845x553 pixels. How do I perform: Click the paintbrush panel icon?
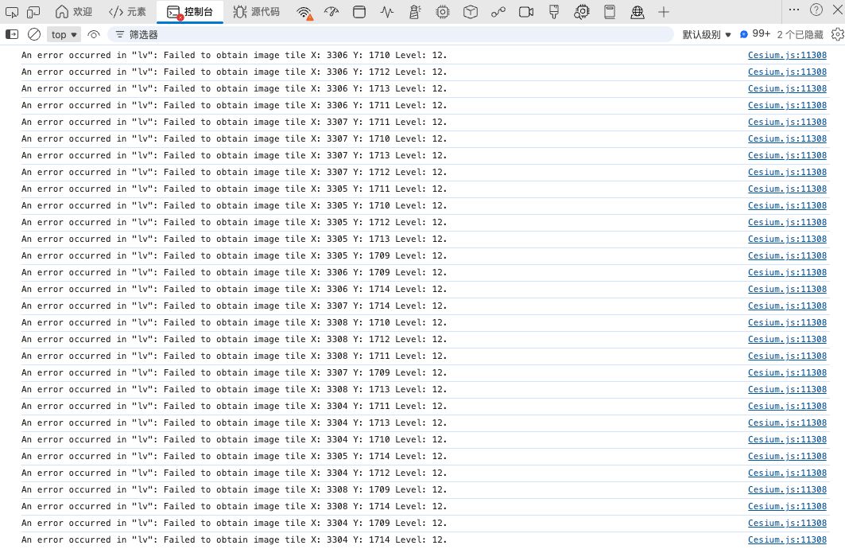point(554,12)
